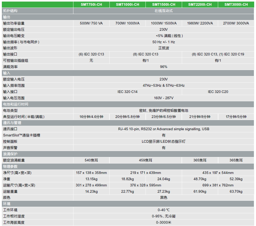Click the LCD显示屏/LED状态指示灯 value
The width and height of the screenshot is (256, 226).
(164, 141)
